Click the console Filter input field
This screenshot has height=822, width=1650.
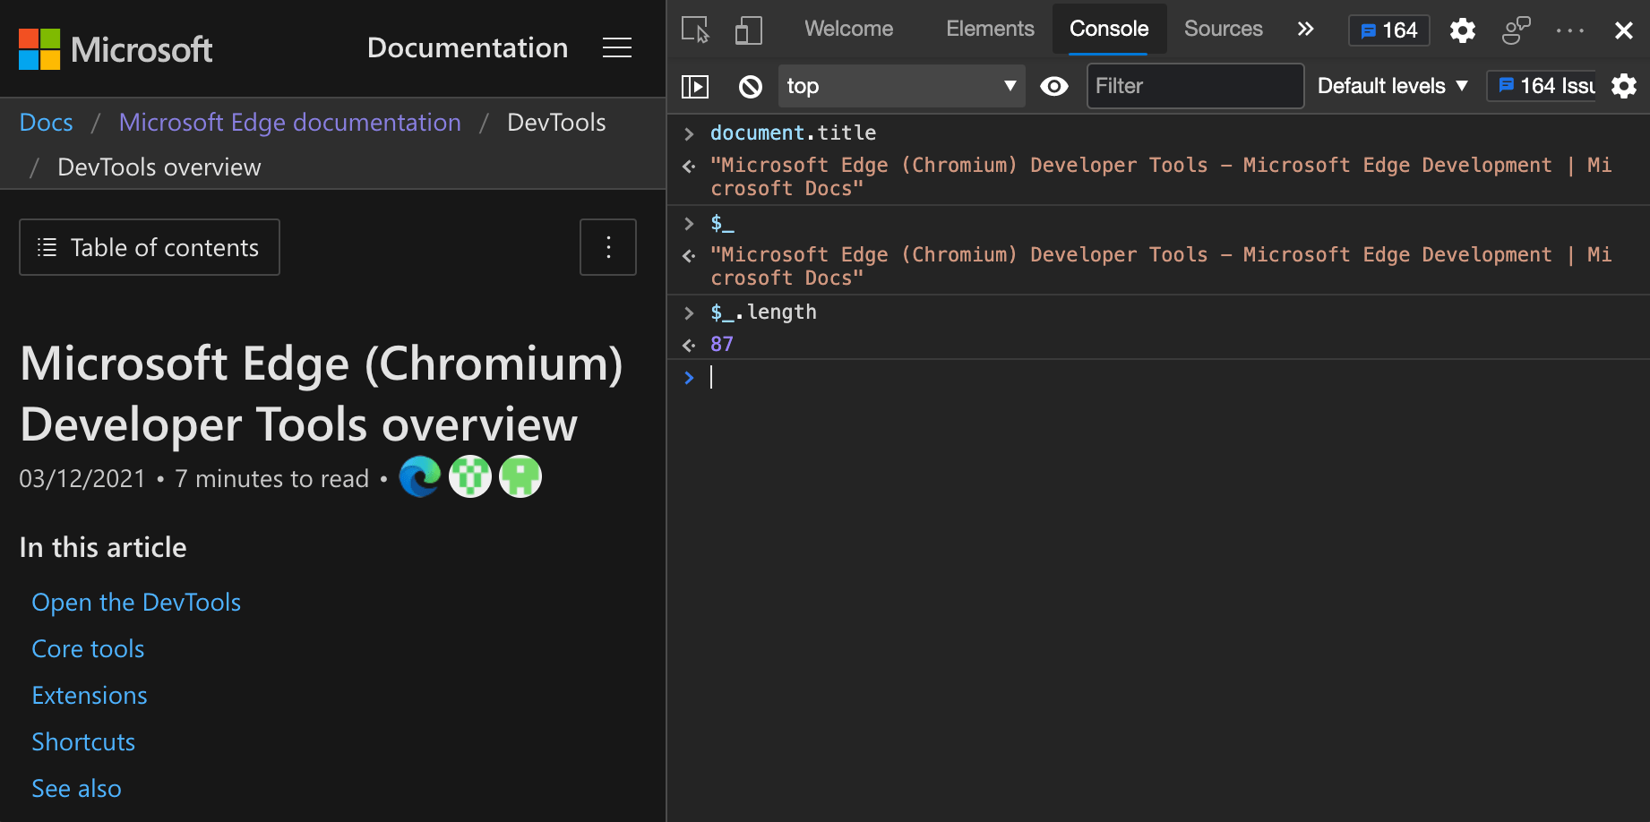pos(1195,86)
